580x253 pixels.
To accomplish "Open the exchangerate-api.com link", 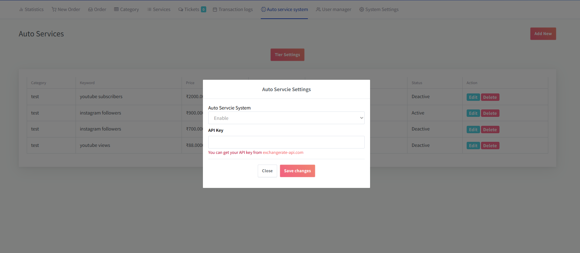I will pos(283,153).
